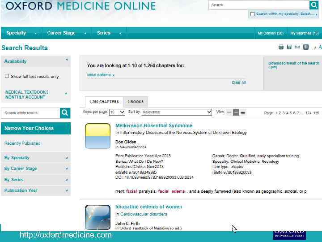Click the large A increase text size
This screenshot has width=322, height=242.
(x=320, y=48)
